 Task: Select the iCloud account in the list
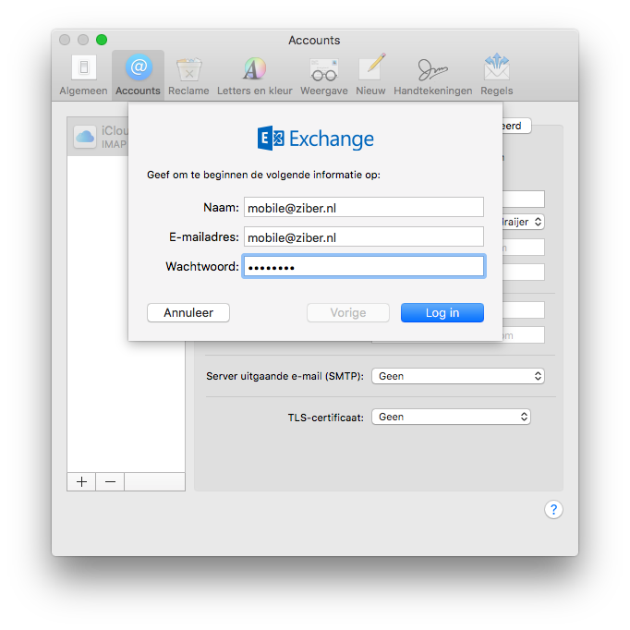[98, 137]
